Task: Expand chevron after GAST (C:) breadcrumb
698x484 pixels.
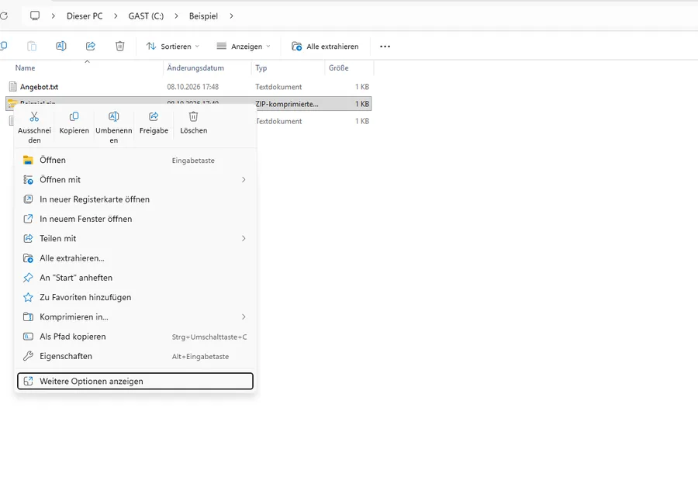Action: 176,16
